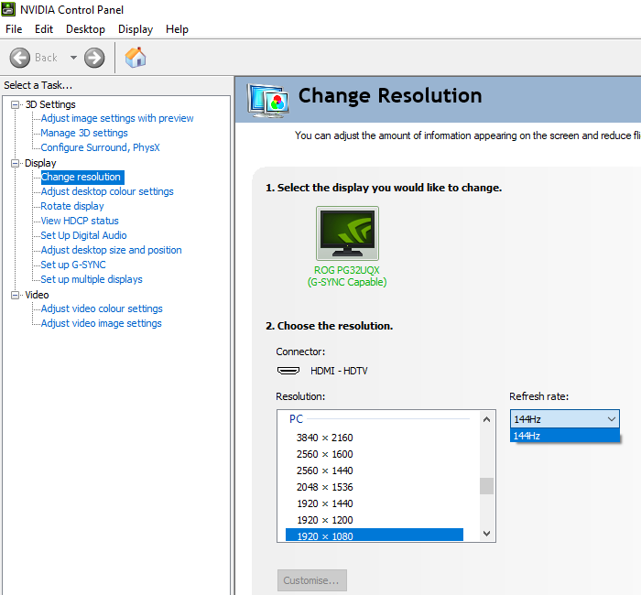The image size is (641, 595).
Task: Open Rotate display
Action: click(72, 206)
